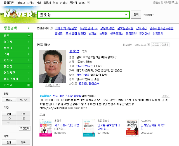Screen dimensions: 179x146
Task: Set period filter to 1일
Action: point(23,114)
